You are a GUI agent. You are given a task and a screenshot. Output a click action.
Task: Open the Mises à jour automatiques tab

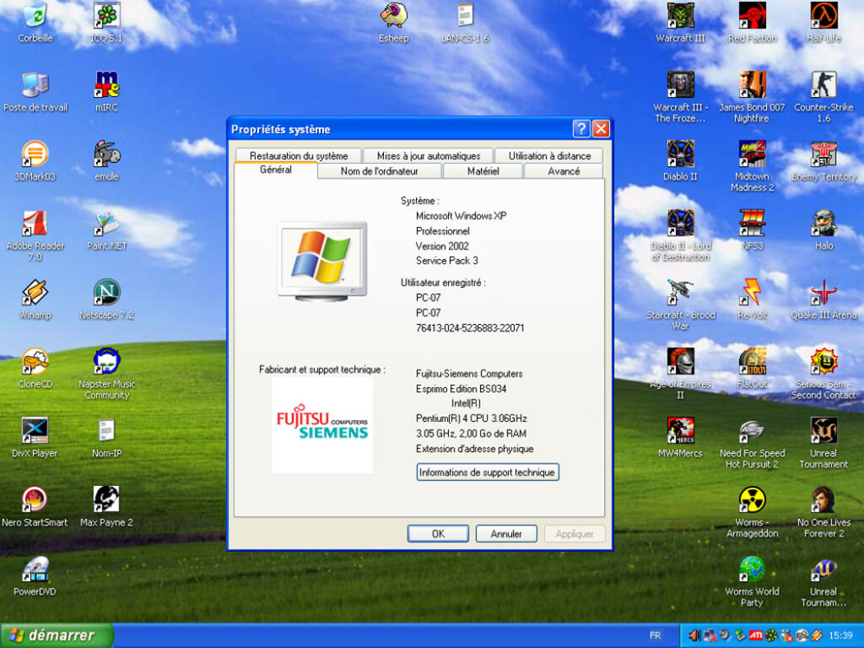pyautogui.click(x=428, y=156)
